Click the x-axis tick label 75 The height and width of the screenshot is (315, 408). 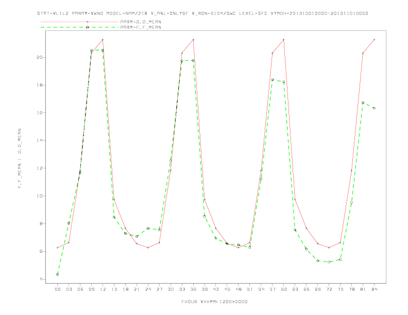coord(341,289)
